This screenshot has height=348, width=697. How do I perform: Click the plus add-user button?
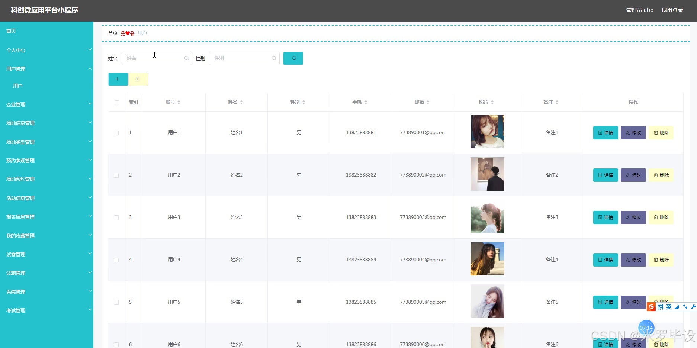(118, 79)
